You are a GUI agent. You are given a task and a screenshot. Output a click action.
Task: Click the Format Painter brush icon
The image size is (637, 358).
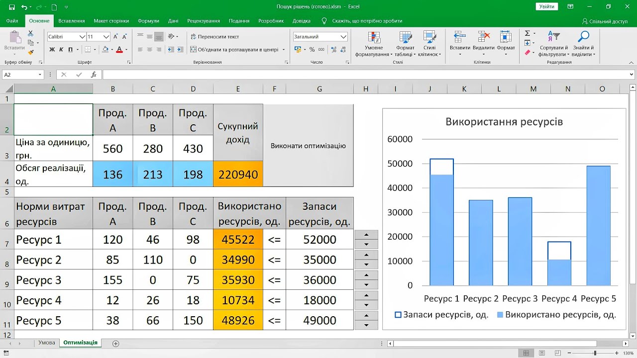[30, 52]
